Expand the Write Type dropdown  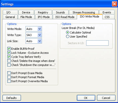coord(34,35)
